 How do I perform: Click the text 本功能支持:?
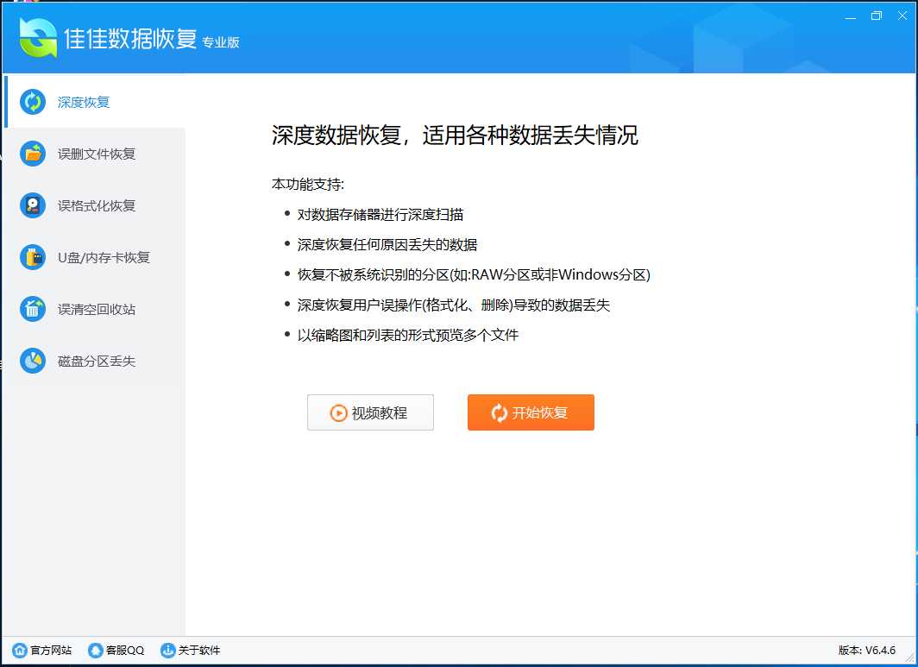point(308,185)
